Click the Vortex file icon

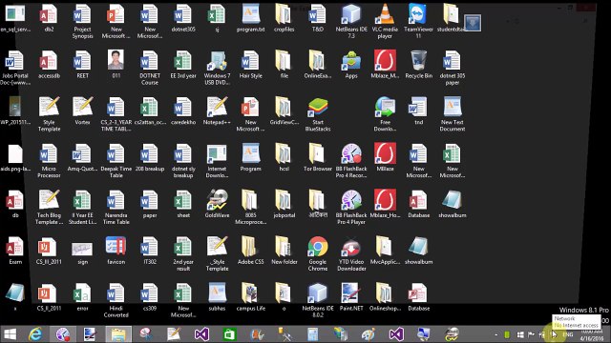coord(82,108)
